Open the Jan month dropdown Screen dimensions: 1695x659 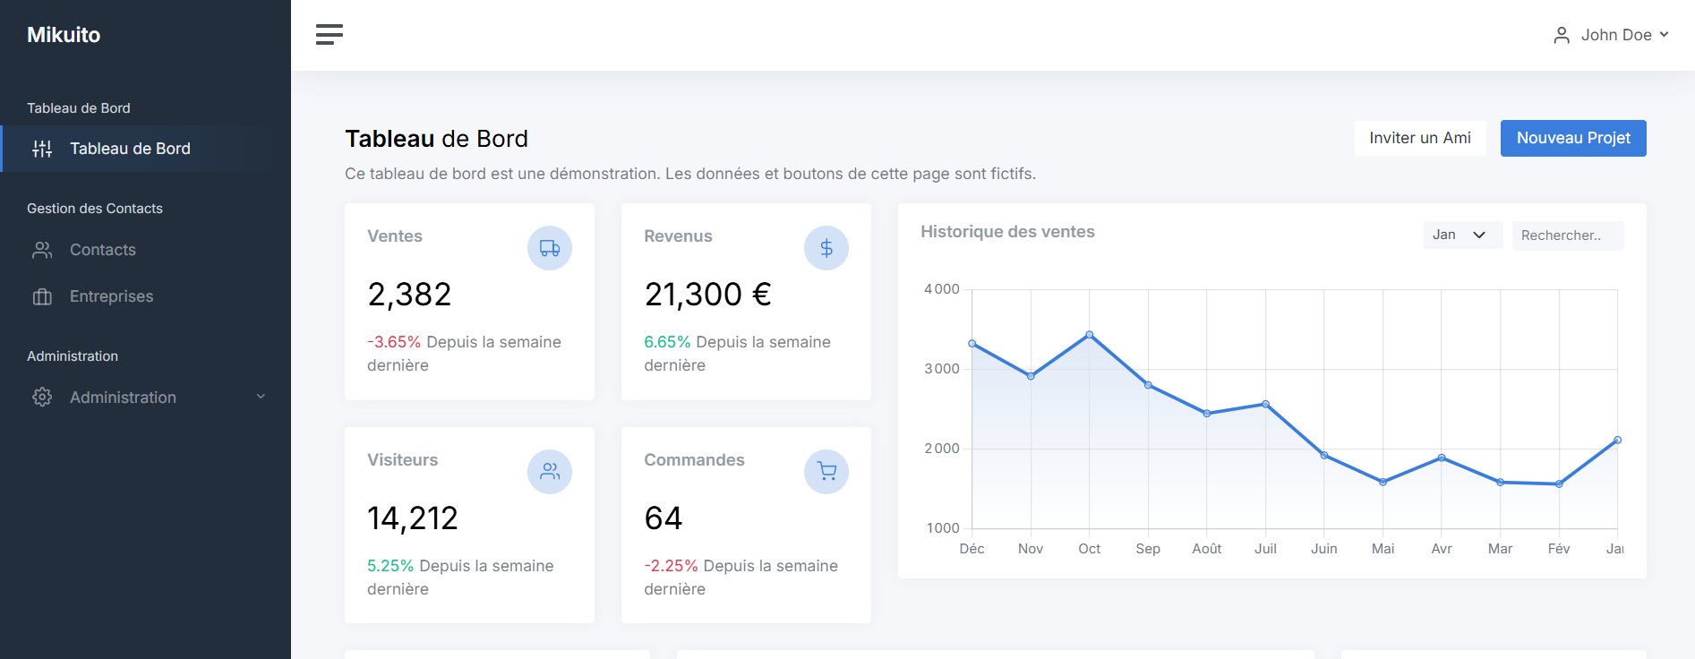pyautogui.click(x=1462, y=235)
